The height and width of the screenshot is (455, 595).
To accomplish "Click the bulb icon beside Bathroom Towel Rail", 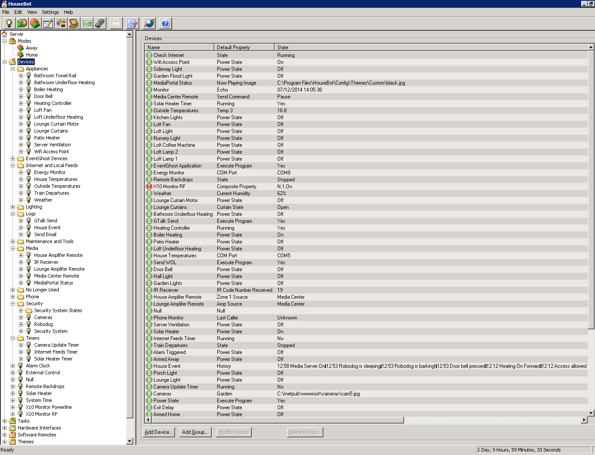I will point(28,76).
